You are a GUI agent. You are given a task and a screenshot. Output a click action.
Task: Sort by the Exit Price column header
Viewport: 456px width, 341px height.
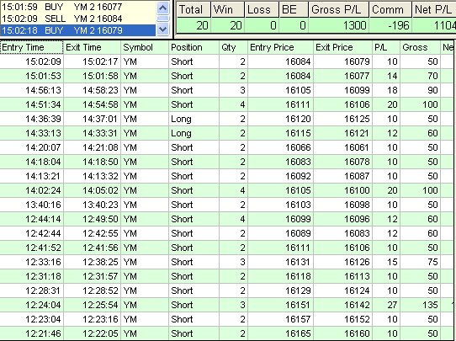point(342,47)
